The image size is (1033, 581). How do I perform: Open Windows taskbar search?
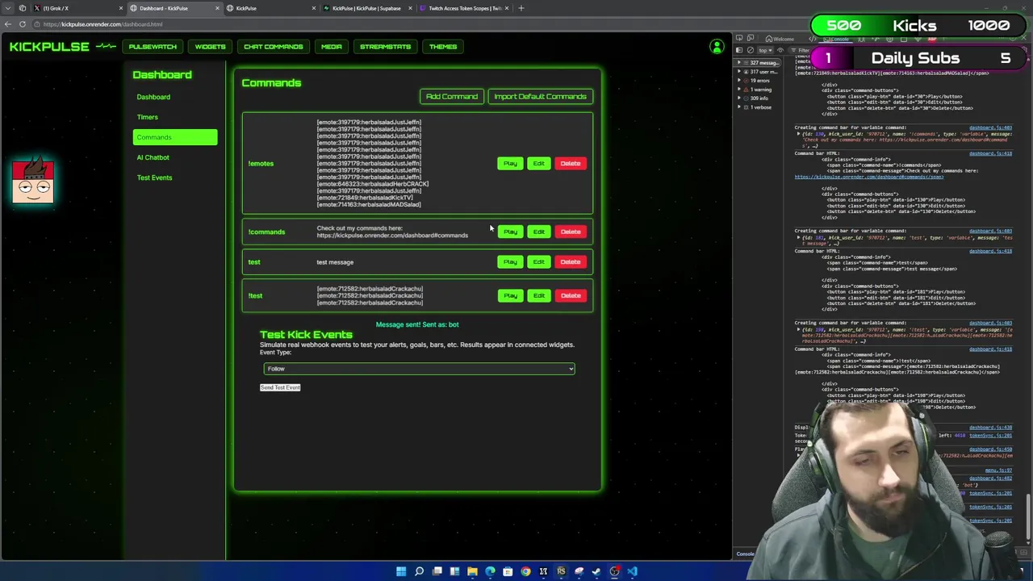[x=419, y=571]
